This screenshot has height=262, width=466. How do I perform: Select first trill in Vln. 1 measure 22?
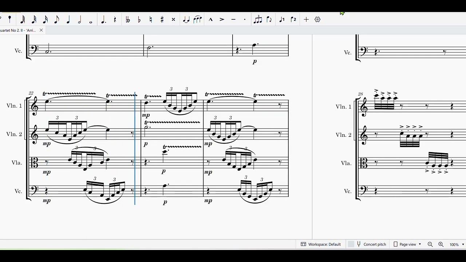(x=69, y=94)
